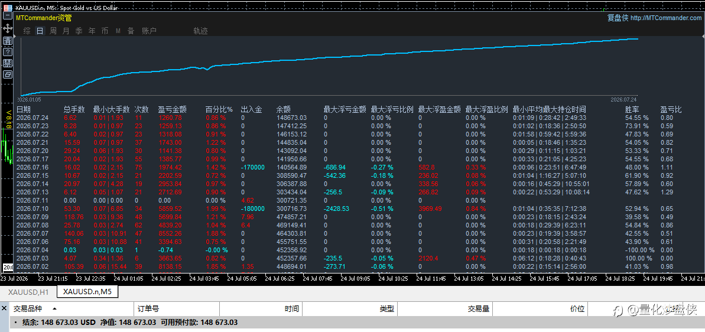Click the 结余: 148 673.03 USD summary row
The width and height of the screenshot is (705, 332).
[357, 323]
